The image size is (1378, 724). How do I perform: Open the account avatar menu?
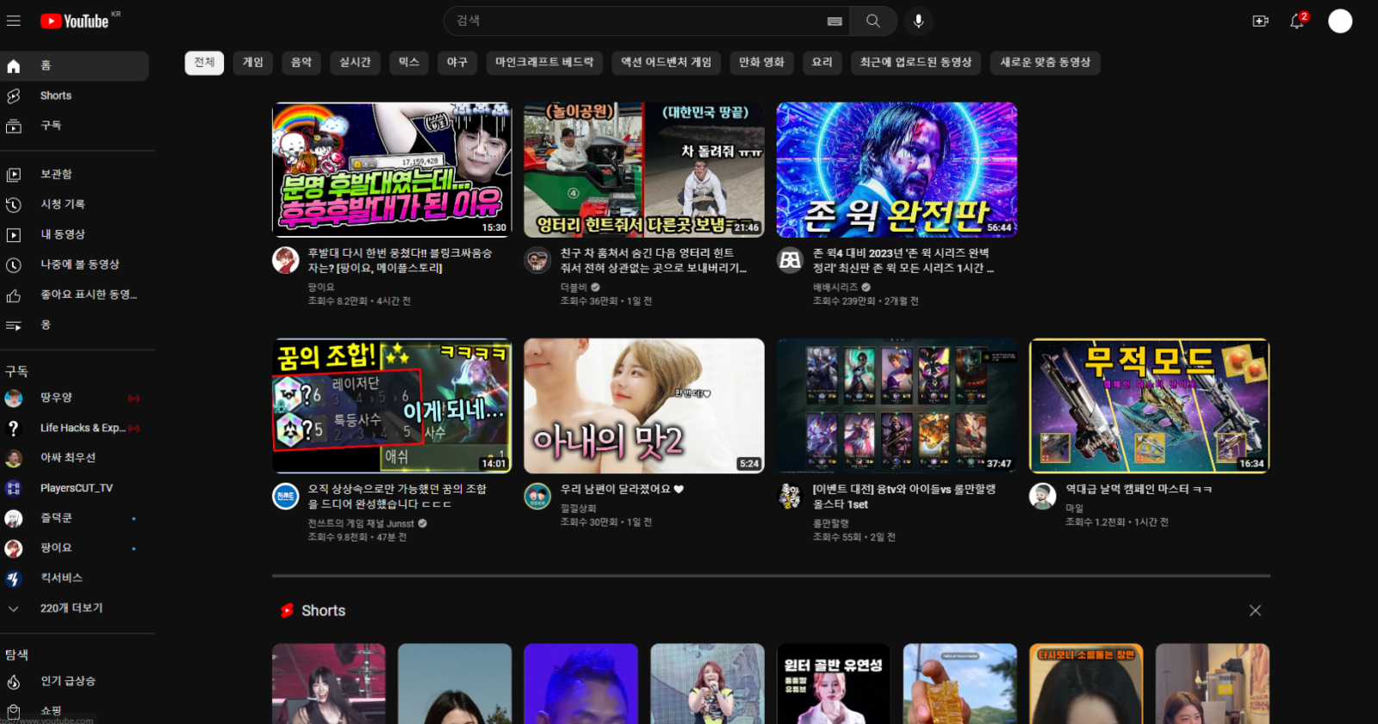coord(1339,21)
